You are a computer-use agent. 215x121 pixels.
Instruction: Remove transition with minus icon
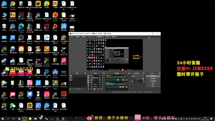click(x=140, y=79)
